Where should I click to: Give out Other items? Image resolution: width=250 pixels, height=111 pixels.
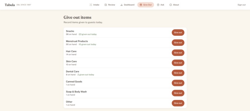click(x=178, y=103)
